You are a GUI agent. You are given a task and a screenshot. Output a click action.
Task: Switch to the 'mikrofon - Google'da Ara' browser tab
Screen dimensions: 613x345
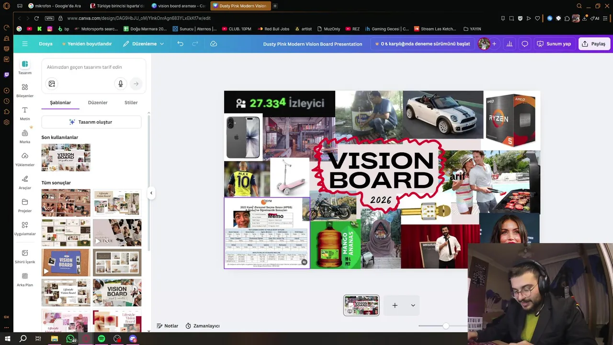(x=54, y=6)
